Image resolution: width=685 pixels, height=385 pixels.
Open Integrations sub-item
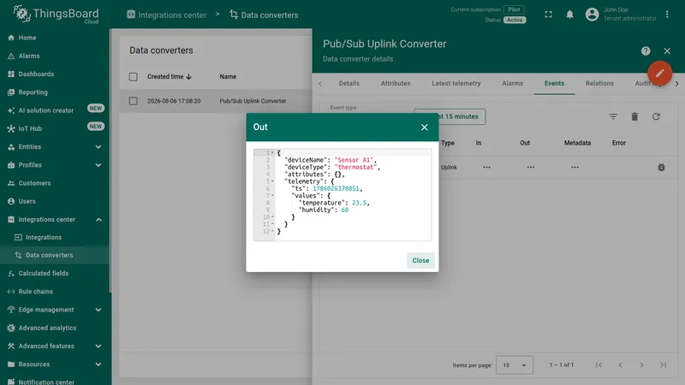(x=44, y=238)
